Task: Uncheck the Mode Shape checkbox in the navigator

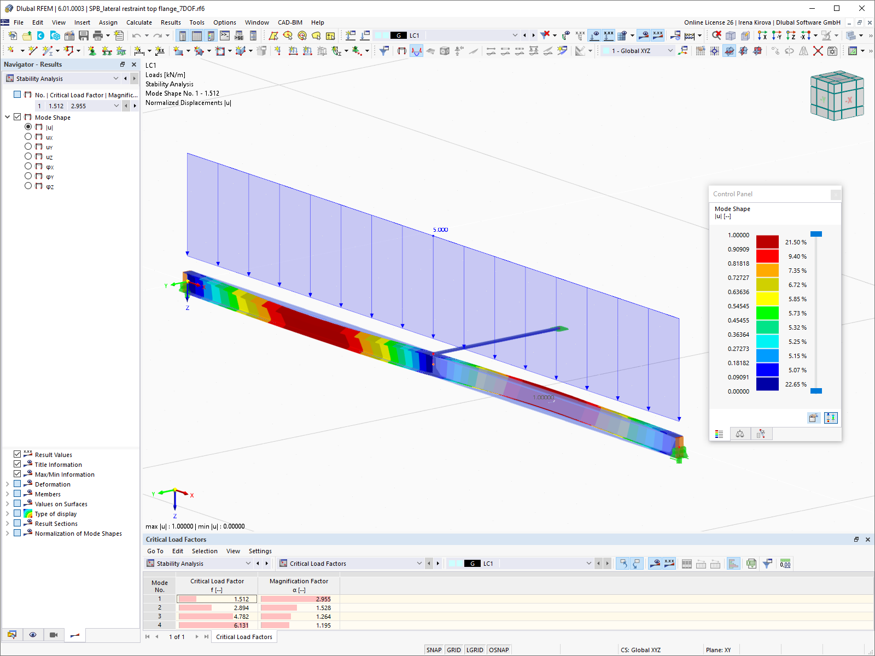Action: click(x=17, y=117)
